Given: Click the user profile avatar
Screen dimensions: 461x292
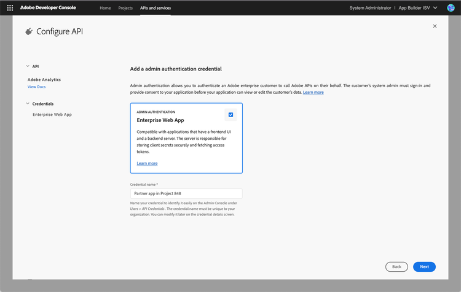Looking at the screenshot, I should click(451, 7).
